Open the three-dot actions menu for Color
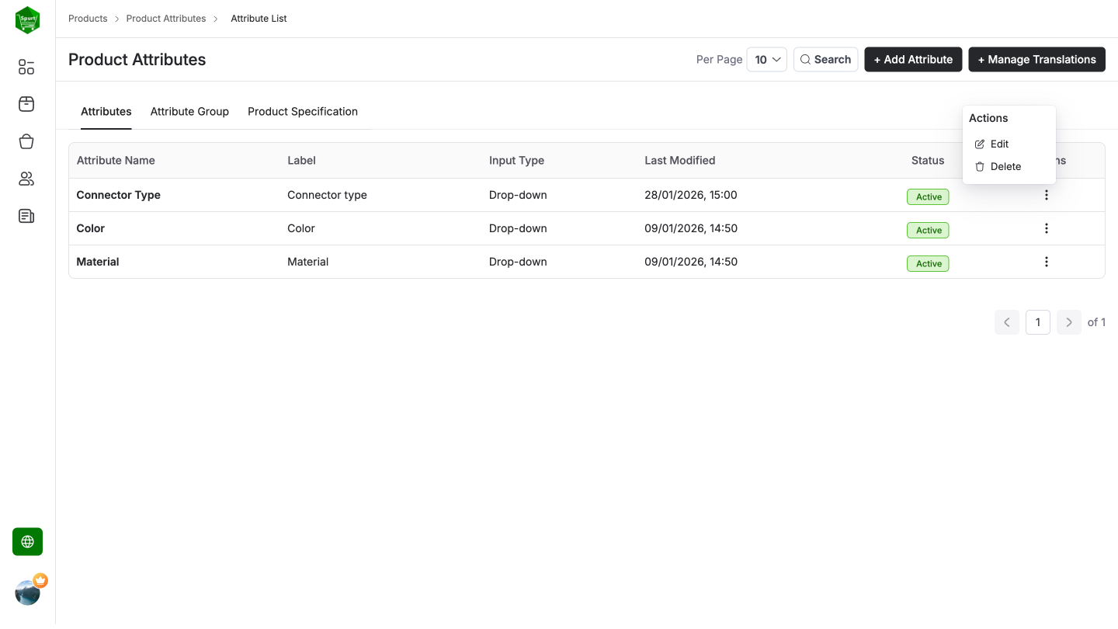 (x=1047, y=228)
